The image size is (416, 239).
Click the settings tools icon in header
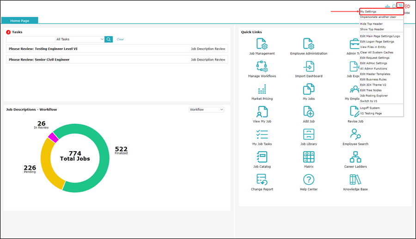click(x=400, y=6)
